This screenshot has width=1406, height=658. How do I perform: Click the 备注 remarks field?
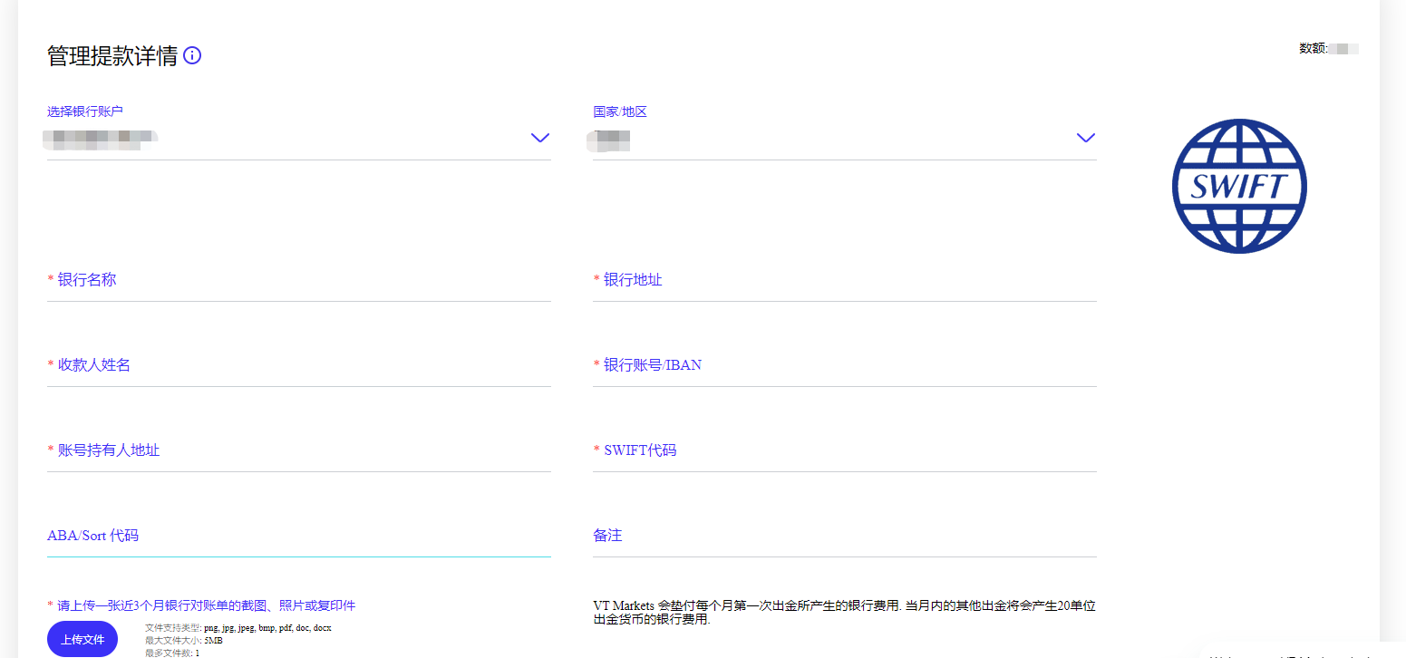coord(844,537)
